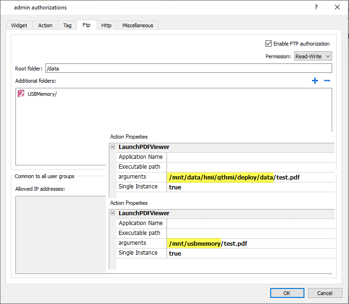Open the Http tab
The width and height of the screenshot is (349, 304).
tap(106, 25)
